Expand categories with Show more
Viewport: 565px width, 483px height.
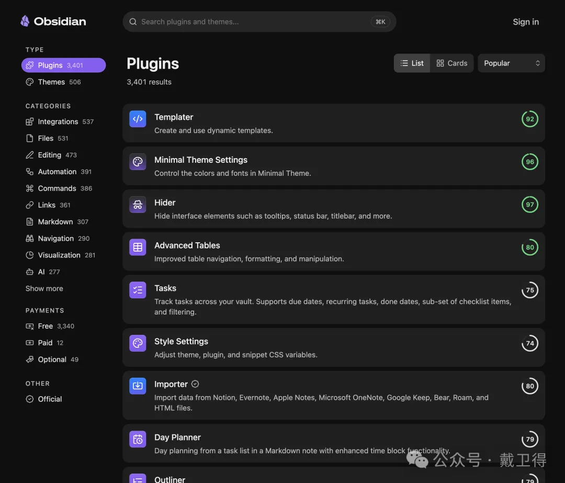(44, 289)
